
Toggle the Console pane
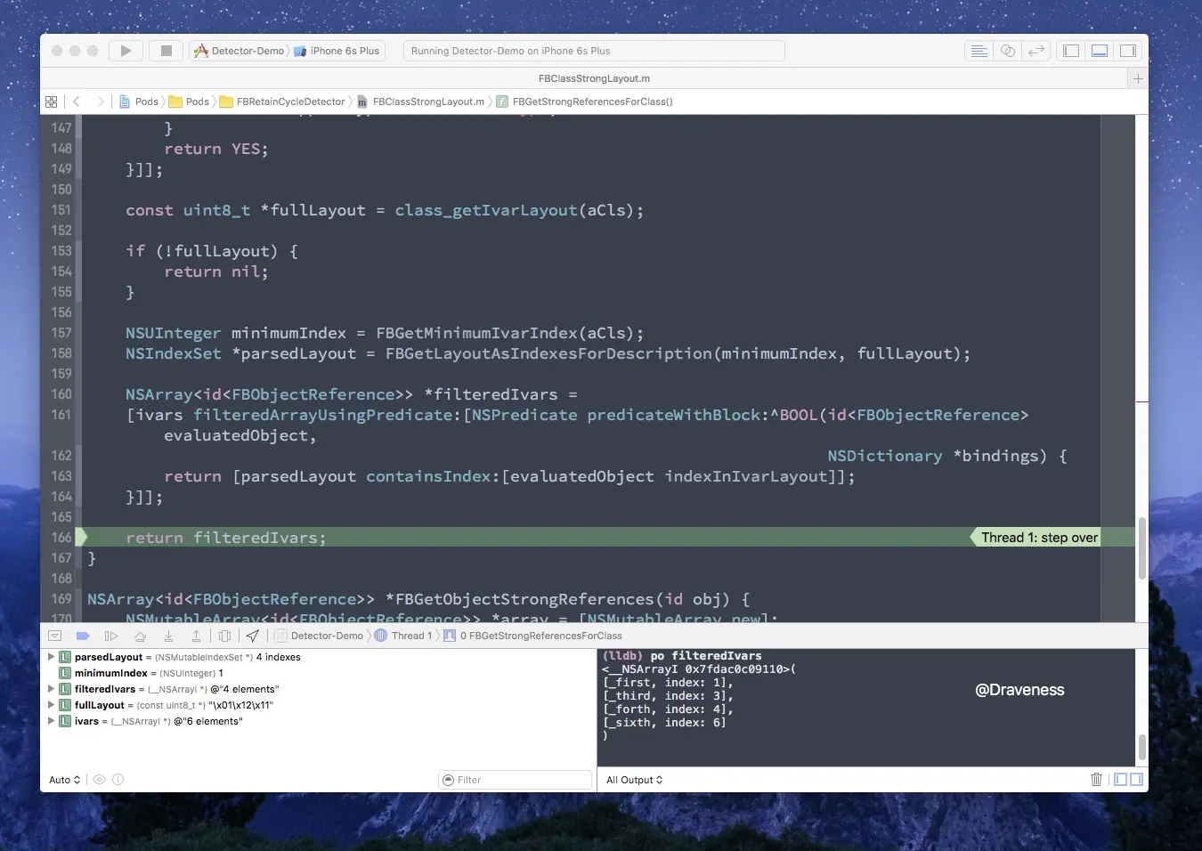1136,780
